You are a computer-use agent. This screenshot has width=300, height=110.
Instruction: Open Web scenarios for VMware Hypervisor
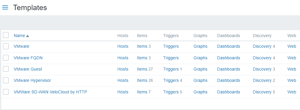pos(292,80)
